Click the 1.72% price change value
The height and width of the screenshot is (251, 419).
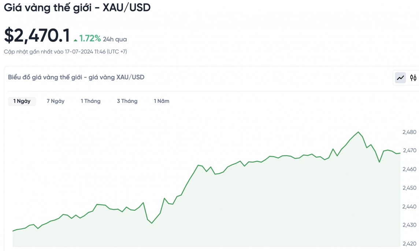(x=90, y=38)
